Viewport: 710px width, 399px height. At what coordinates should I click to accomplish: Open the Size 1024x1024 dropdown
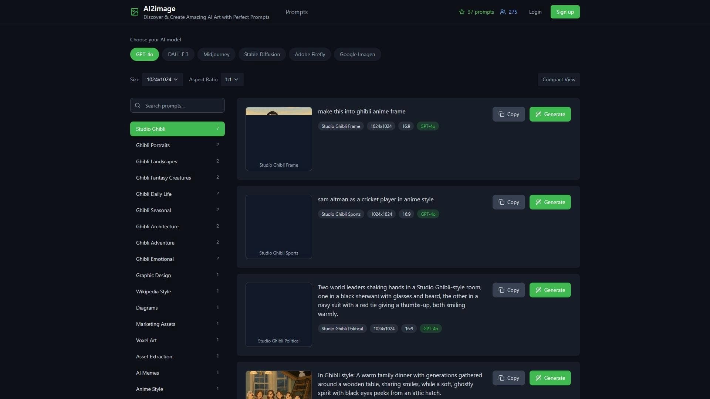coord(162,79)
